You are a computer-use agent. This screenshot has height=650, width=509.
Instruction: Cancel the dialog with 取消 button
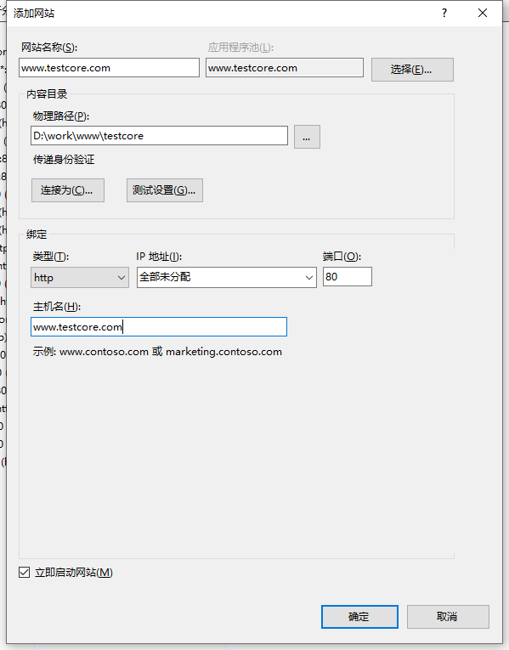click(448, 616)
